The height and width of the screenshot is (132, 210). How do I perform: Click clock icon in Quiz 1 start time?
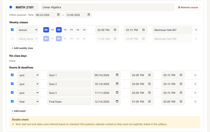[x=149, y=75]
